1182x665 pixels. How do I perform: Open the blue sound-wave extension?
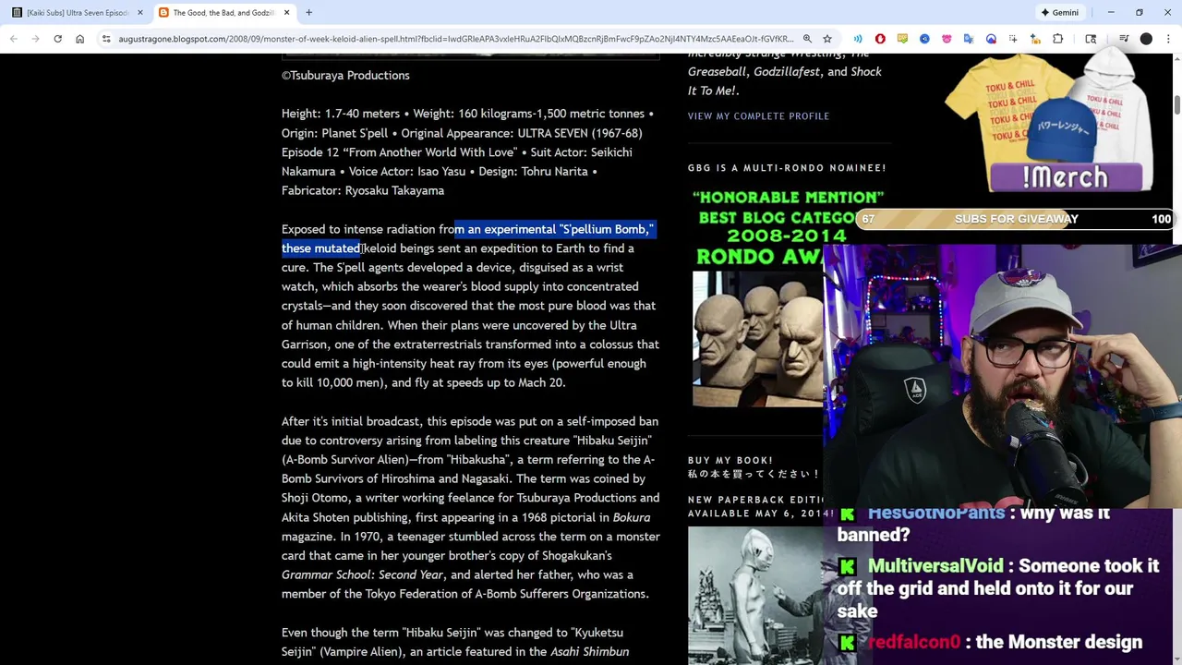858,39
